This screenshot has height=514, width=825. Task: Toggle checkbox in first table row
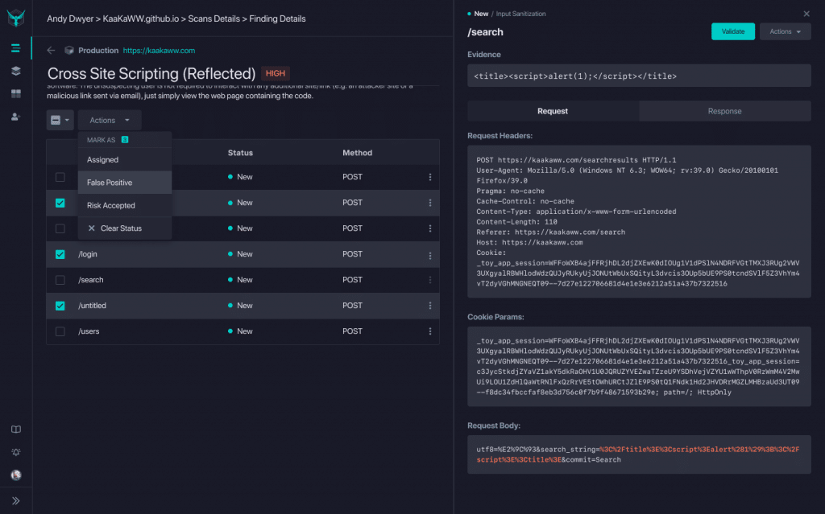click(60, 177)
